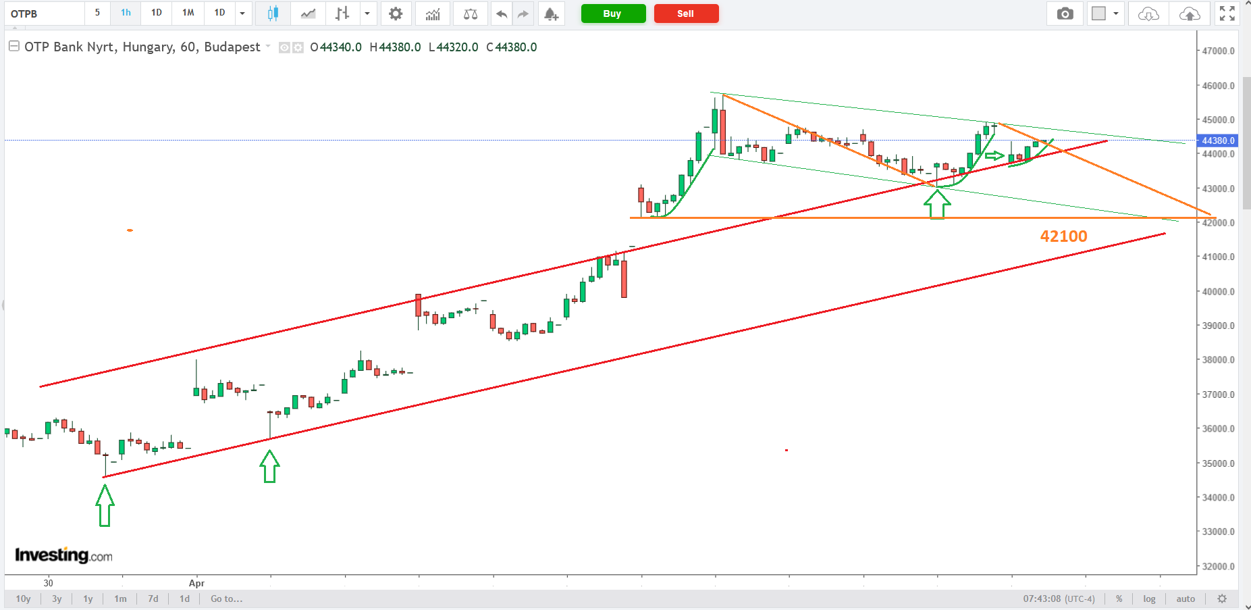Open chart properties gear in top toolbar
Image resolution: width=1251 pixels, height=610 pixels.
[x=396, y=14]
